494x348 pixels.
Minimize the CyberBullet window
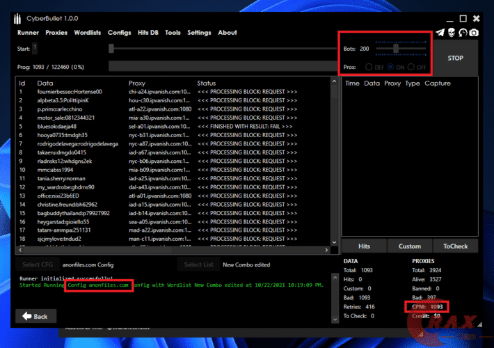[x=450, y=19]
